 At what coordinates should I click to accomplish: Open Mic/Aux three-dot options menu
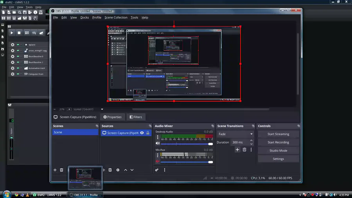point(158,155)
